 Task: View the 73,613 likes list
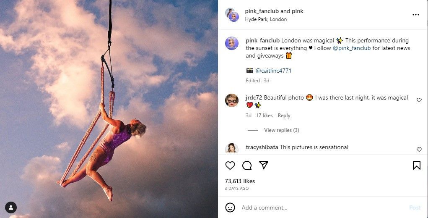[x=240, y=181]
